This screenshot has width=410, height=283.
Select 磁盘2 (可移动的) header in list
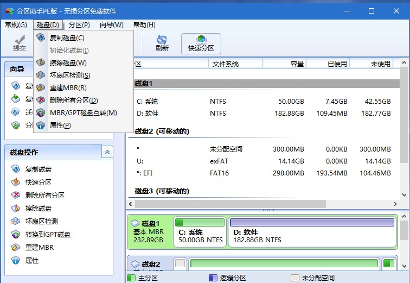pos(162,131)
